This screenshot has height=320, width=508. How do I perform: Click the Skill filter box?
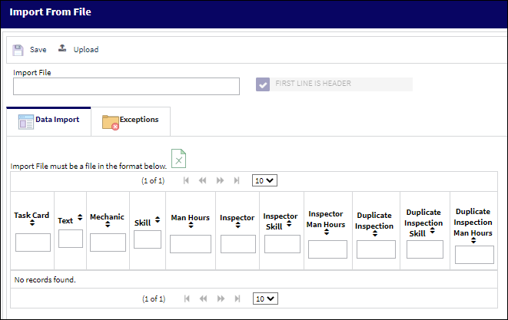(x=148, y=239)
